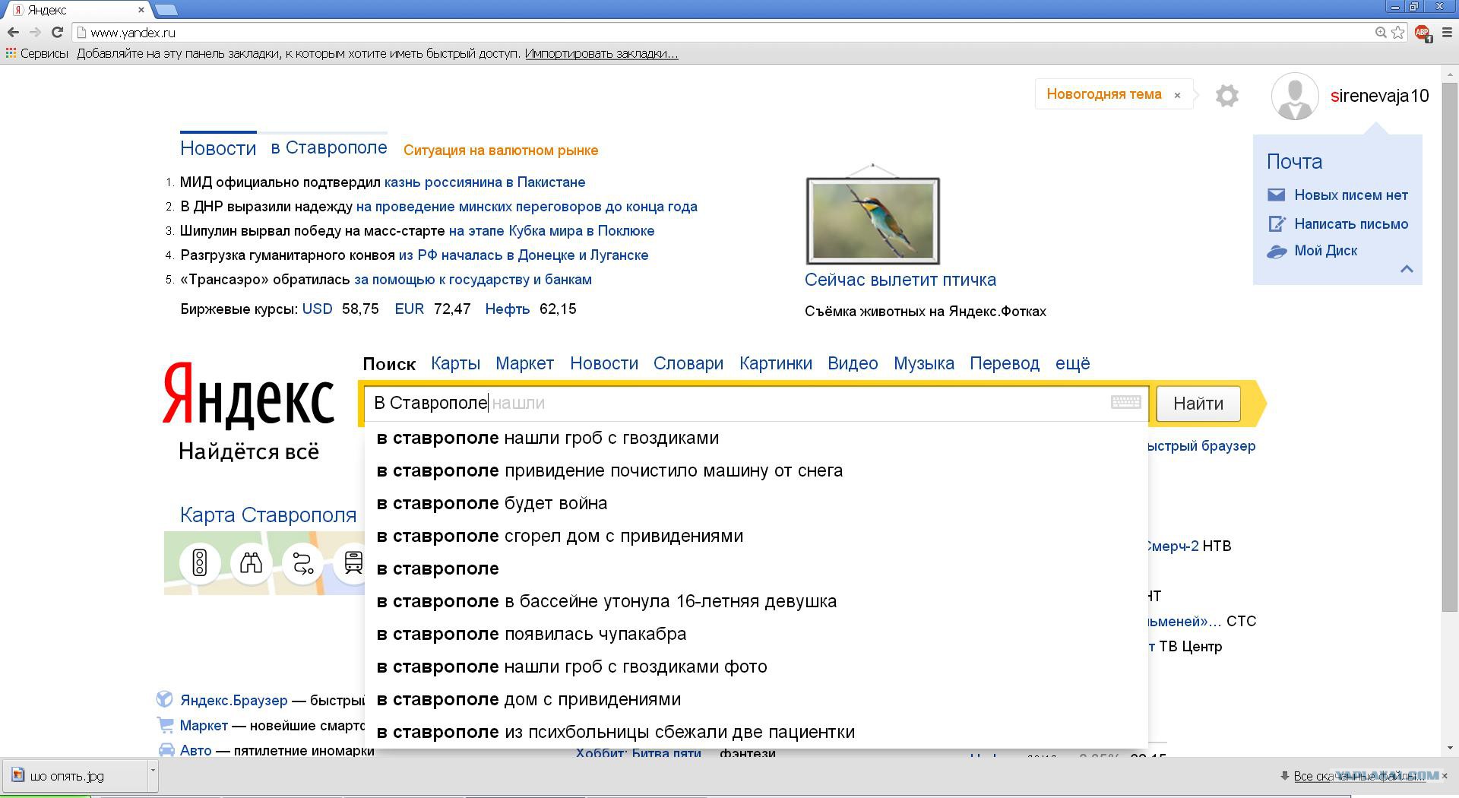Screen dimensions: 1459x798
Task: Open the Видео service link
Action: coord(853,363)
